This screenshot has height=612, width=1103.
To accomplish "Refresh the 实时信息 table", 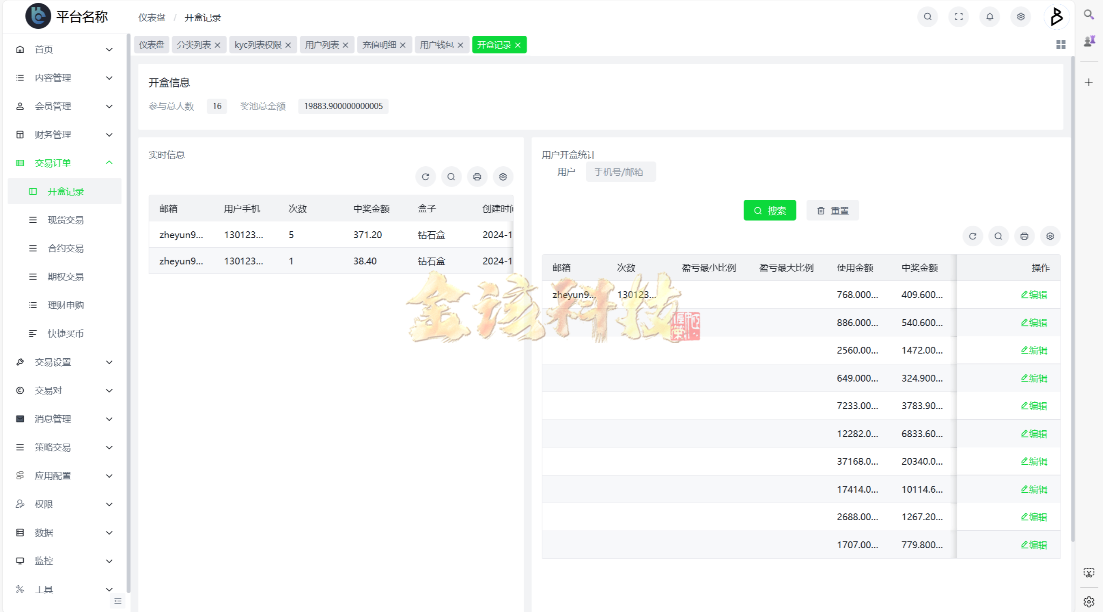I will coord(425,177).
